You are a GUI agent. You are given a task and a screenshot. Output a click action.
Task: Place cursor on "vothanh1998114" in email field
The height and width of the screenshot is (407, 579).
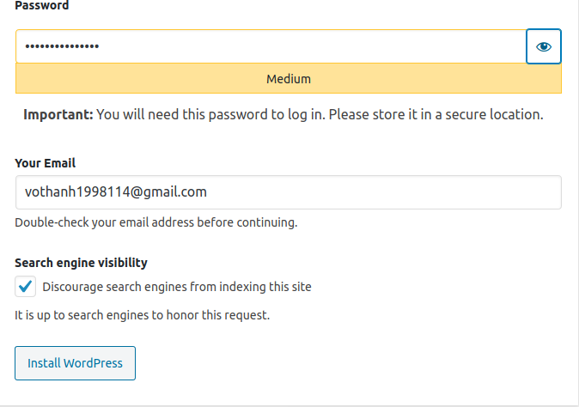coord(77,191)
